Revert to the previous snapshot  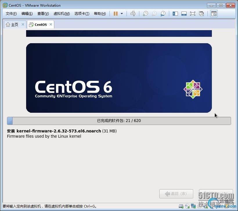pos(154,14)
